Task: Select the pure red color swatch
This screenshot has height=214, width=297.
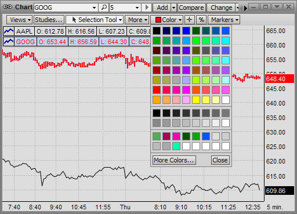Action: tap(157, 90)
